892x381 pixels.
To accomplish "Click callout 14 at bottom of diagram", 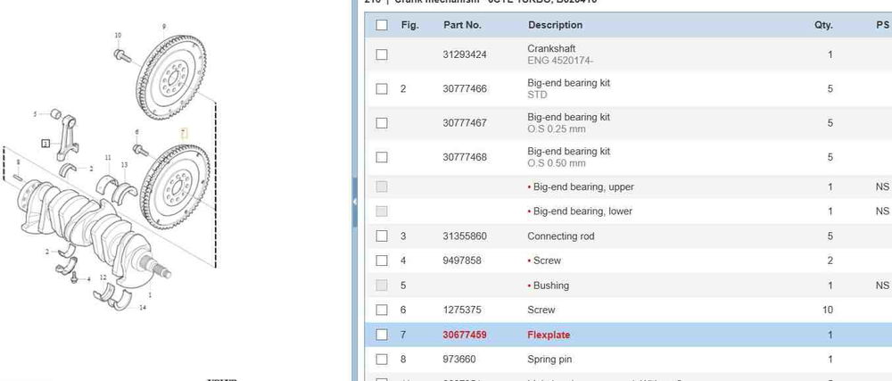I will point(143,307).
